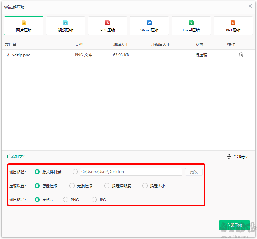Select the 指定大小 compression option
The image size is (257, 239).
[145, 186]
